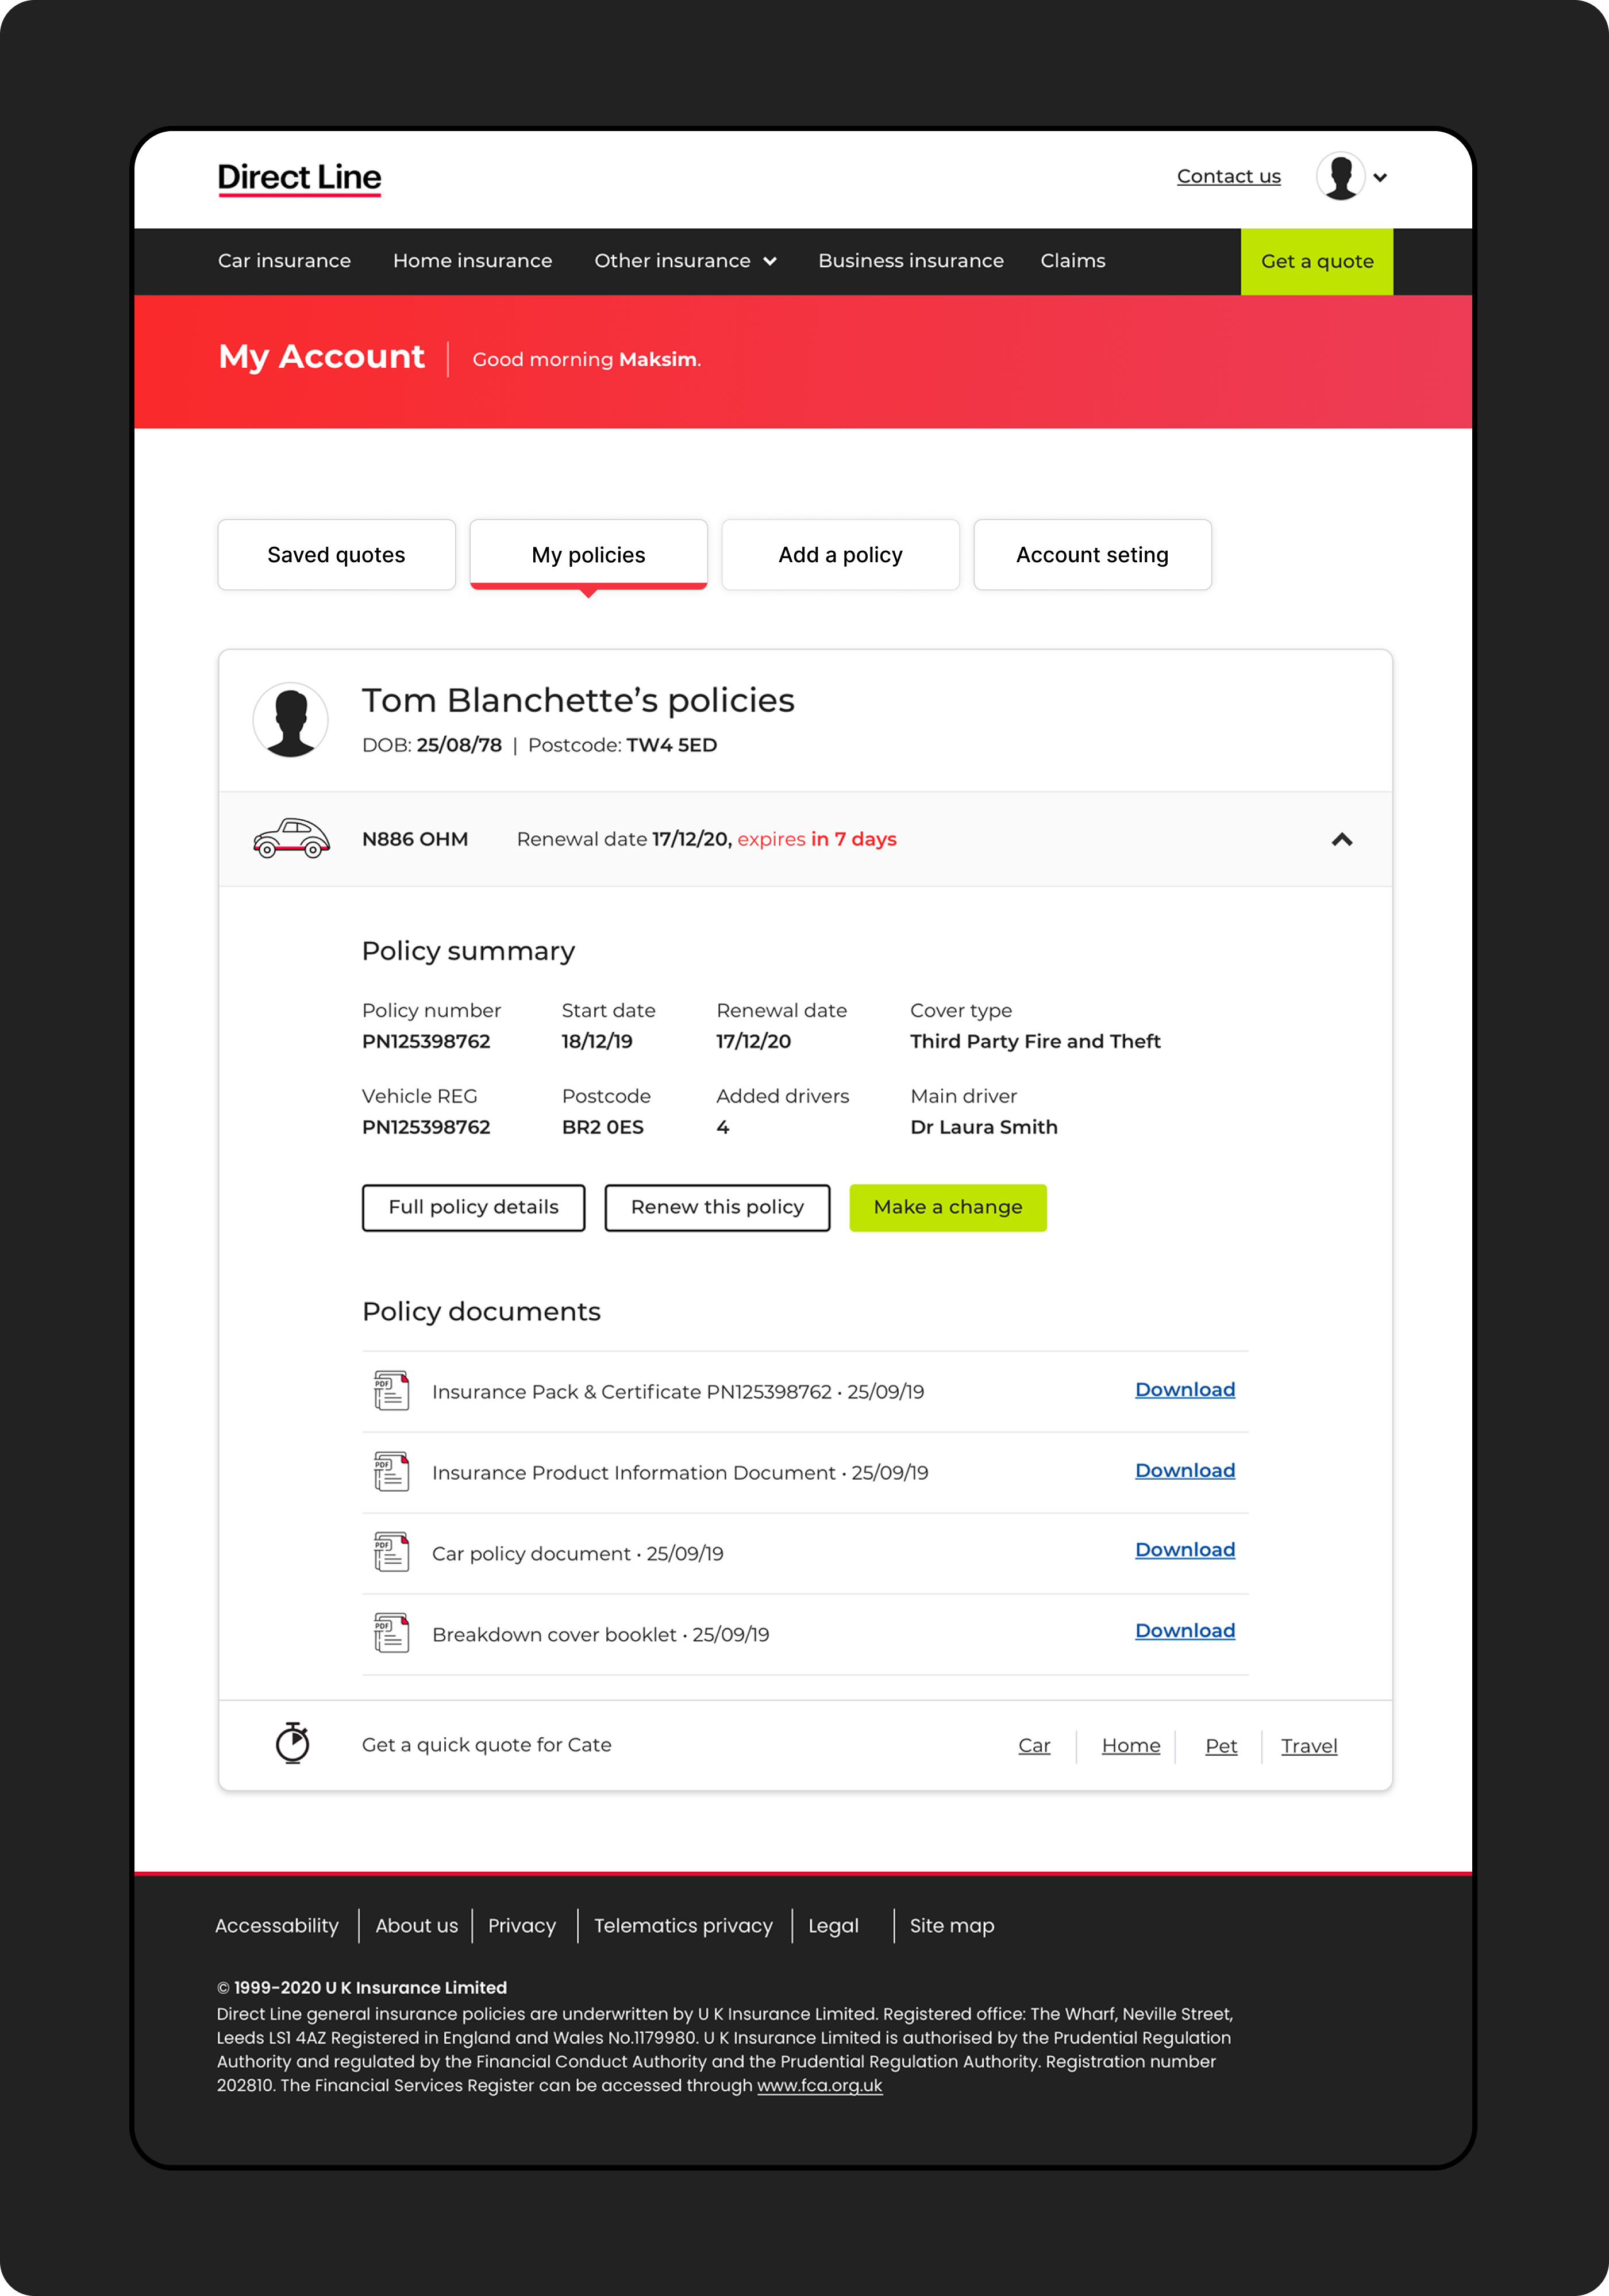This screenshot has width=1609, height=2296.
Task: Click PDF icon for Car policy document
Action: [391, 1552]
